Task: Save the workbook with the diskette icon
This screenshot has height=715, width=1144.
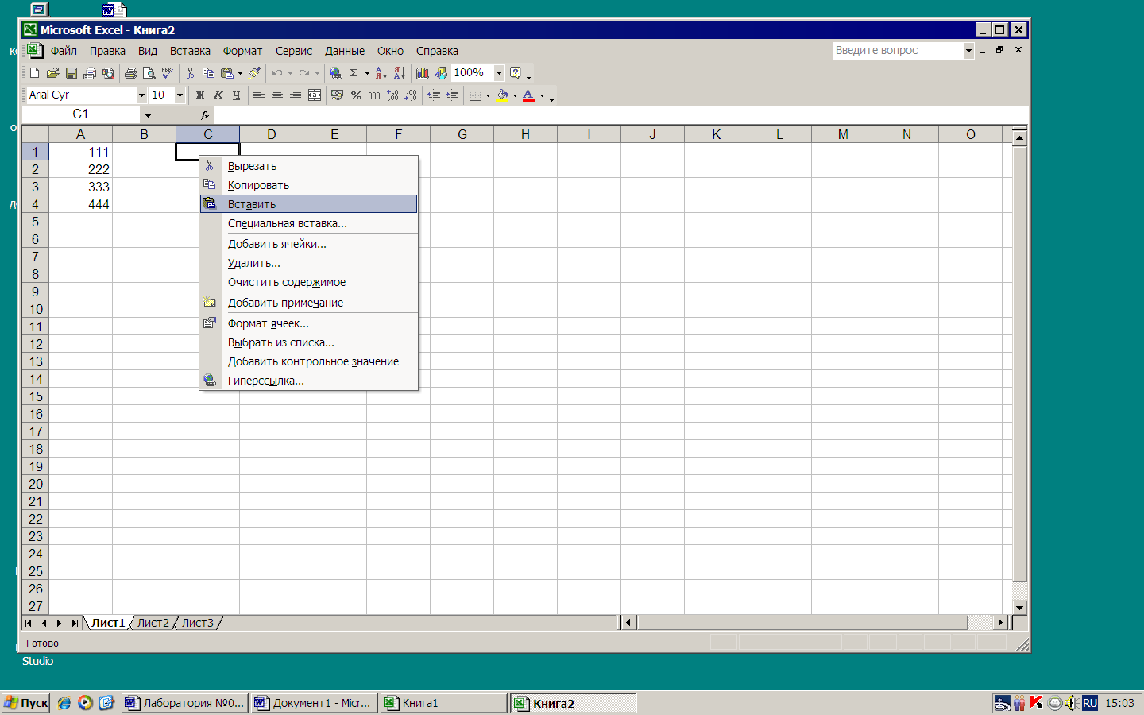Action: pyautogui.click(x=71, y=73)
